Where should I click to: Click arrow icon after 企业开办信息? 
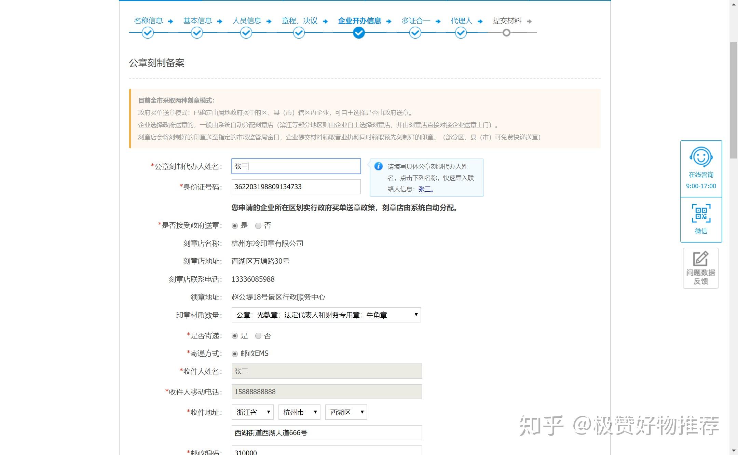(x=389, y=22)
